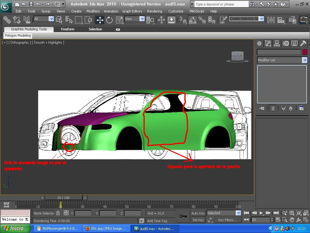This screenshot has width=310, height=233.
Task: Click the Key Filters button
Action: coord(227,220)
